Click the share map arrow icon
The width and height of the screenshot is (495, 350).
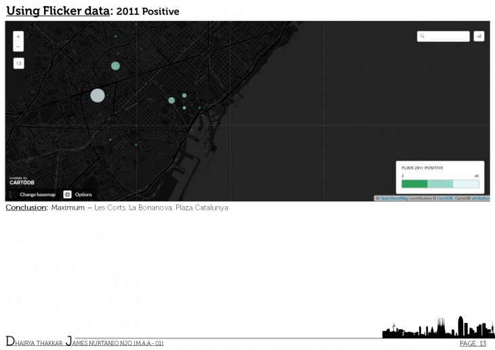[479, 37]
